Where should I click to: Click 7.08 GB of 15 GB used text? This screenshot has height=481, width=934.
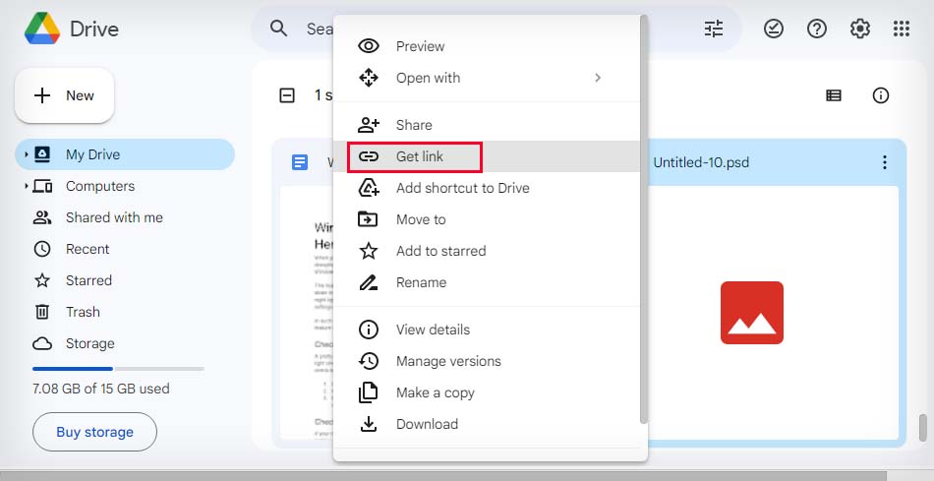[x=101, y=389]
